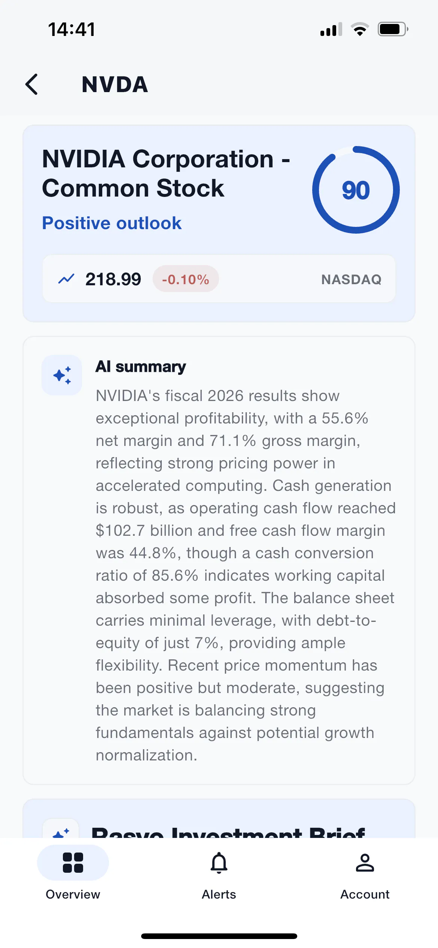438x948 pixels.
Task: Click the circular score gauge showing 90
Action: click(x=356, y=190)
